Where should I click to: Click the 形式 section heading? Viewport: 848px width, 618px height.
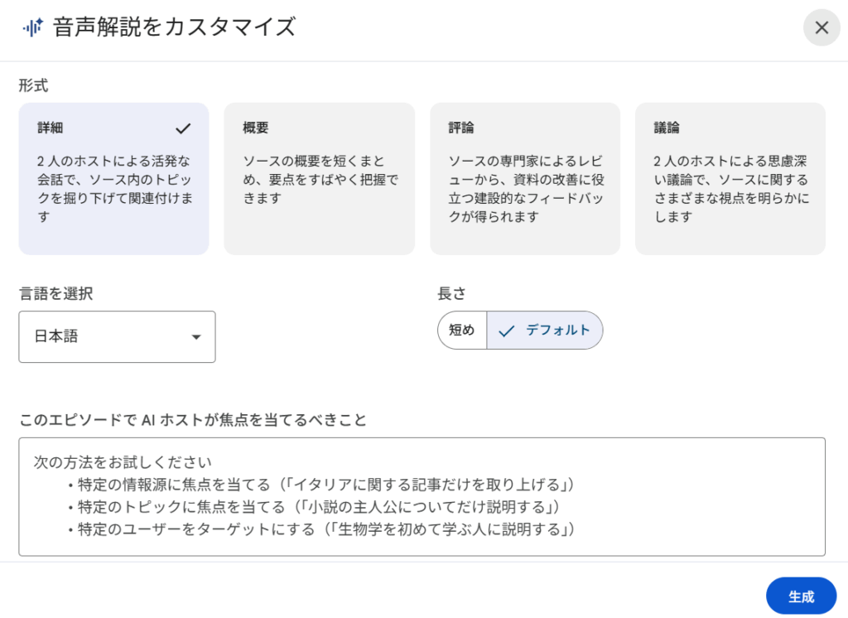(x=33, y=84)
